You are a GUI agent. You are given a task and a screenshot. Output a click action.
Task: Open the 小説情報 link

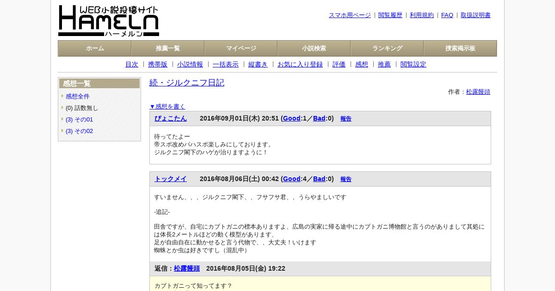[x=190, y=65]
